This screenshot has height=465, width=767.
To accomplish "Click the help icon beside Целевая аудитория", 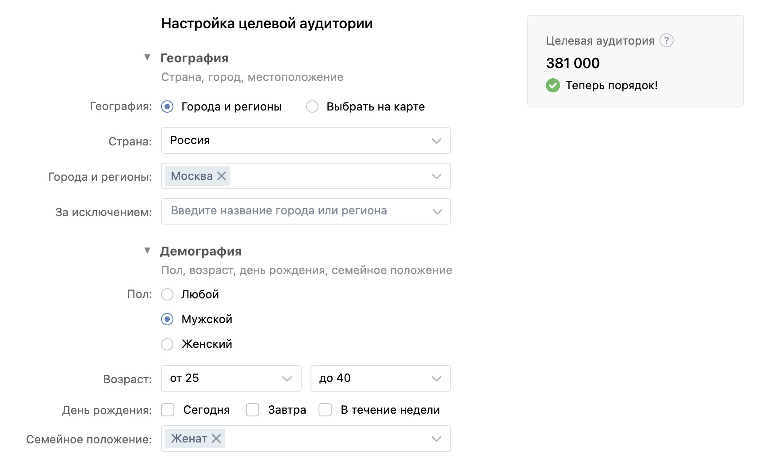I will coord(666,41).
